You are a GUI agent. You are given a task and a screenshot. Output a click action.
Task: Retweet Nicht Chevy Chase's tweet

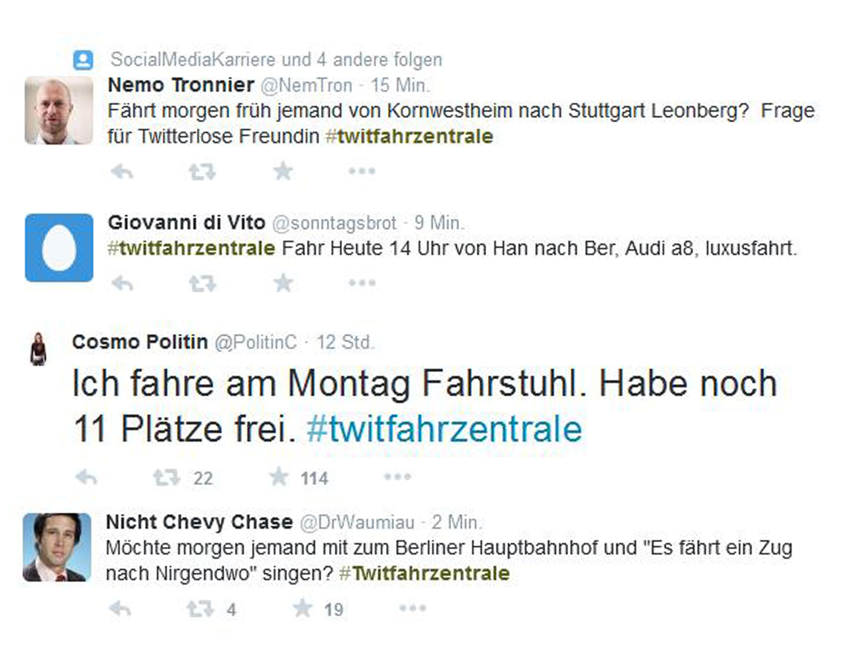tap(200, 609)
